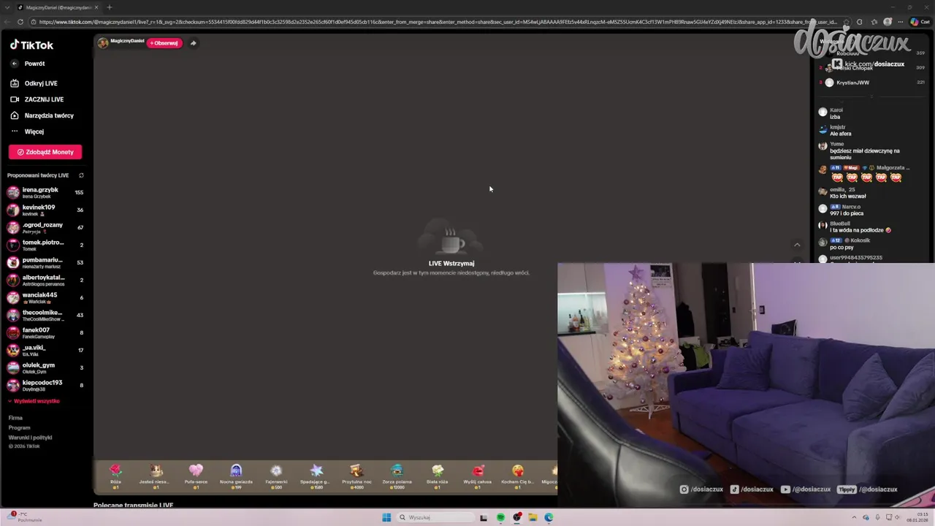Image resolution: width=935 pixels, height=526 pixels.
Task: Open Edge browser from taskbar
Action: pos(549,517)
